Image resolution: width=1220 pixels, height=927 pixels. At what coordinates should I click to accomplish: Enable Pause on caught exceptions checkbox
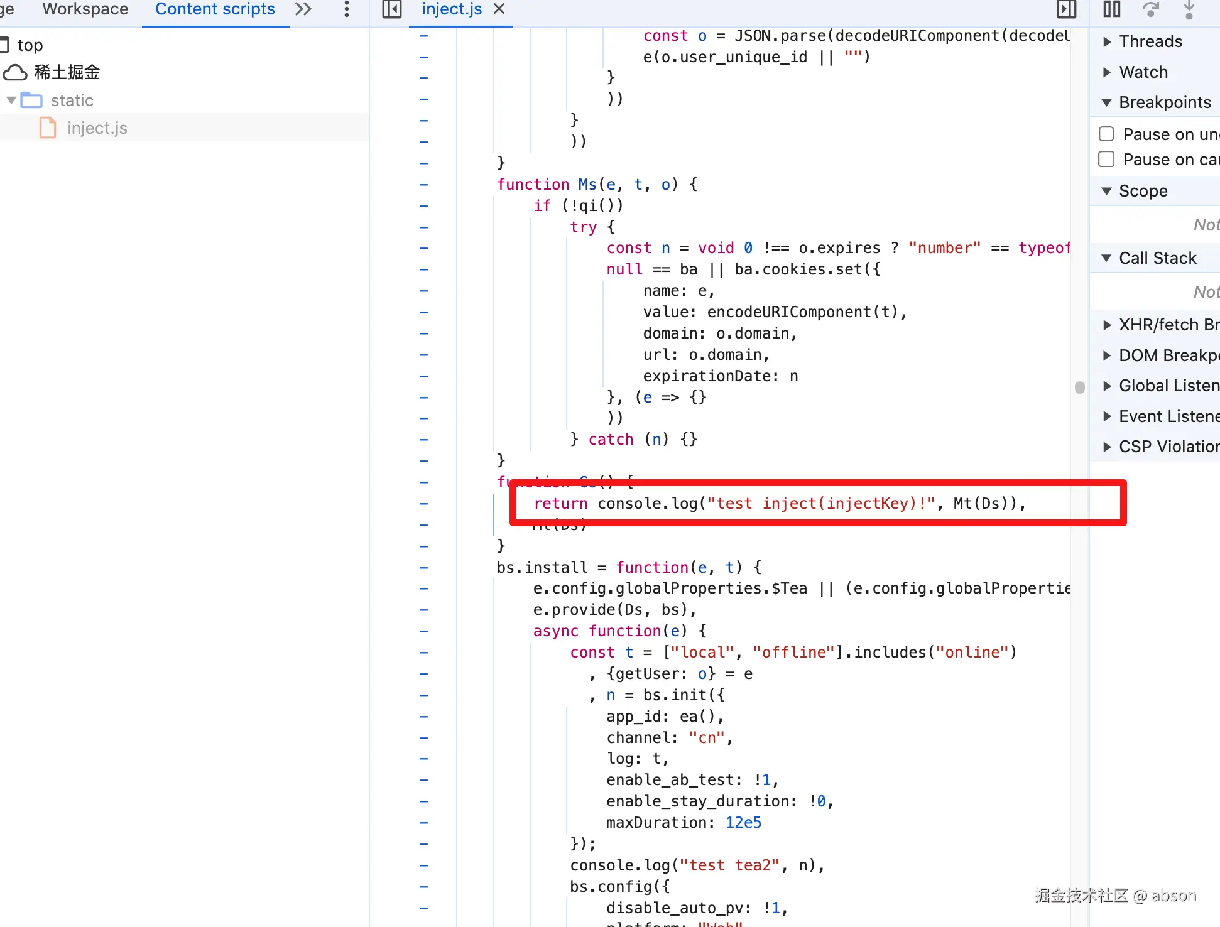point(1106,160)
